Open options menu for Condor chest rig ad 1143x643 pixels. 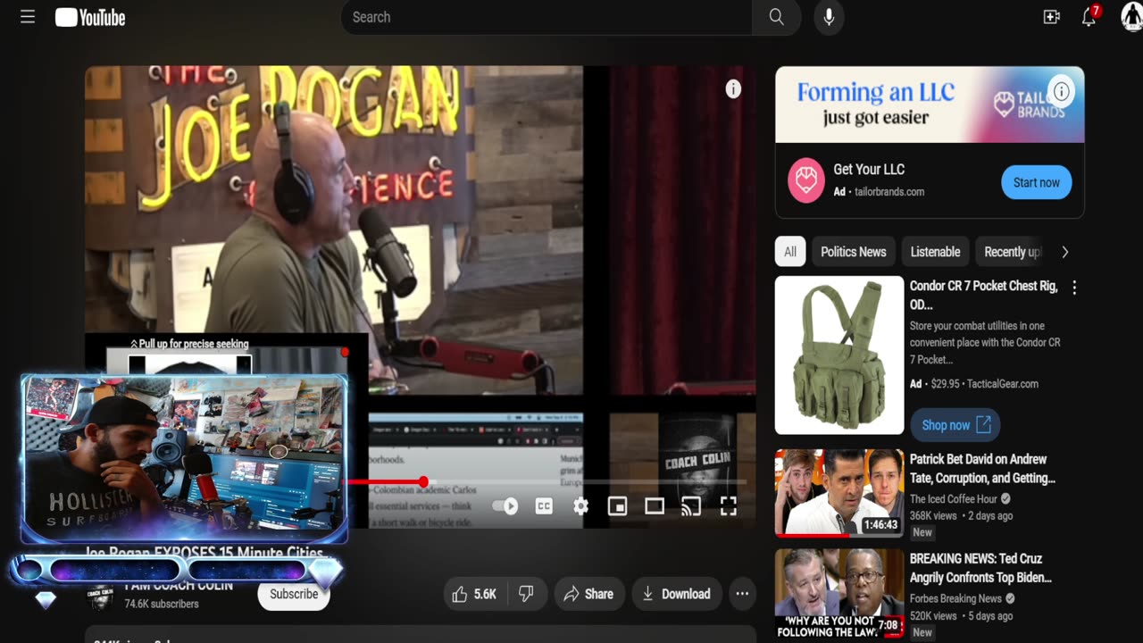(x=1074, y=288)
